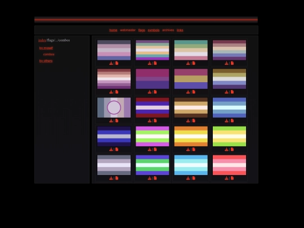
Task: Download the red, pink and white flag
Action: point(226,178)
